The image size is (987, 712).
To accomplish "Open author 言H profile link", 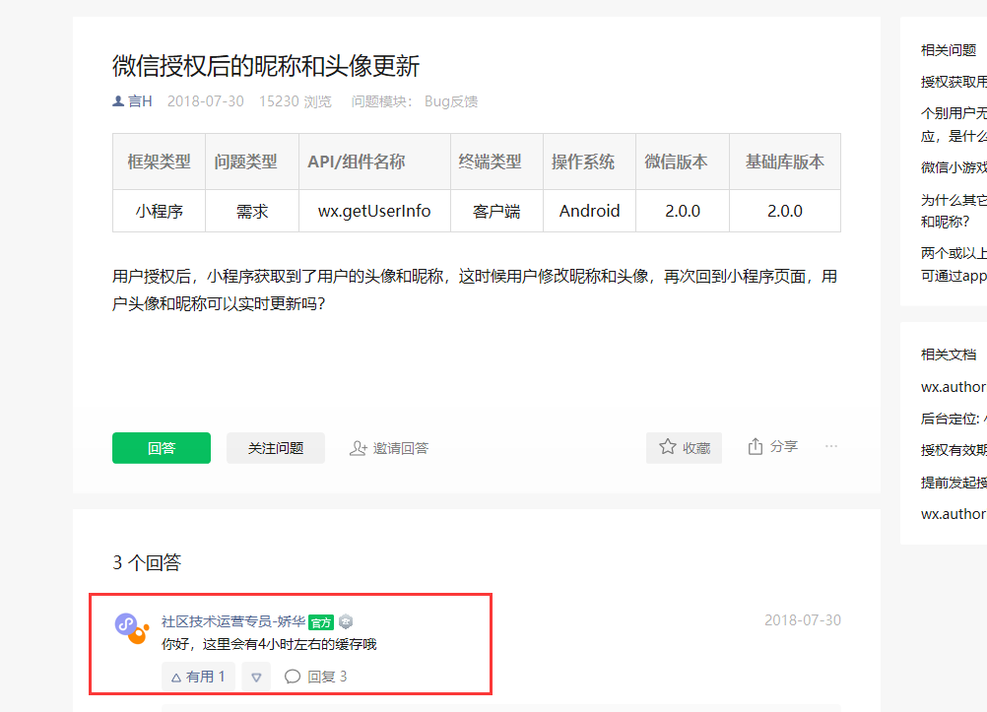I will click(141, 101).
